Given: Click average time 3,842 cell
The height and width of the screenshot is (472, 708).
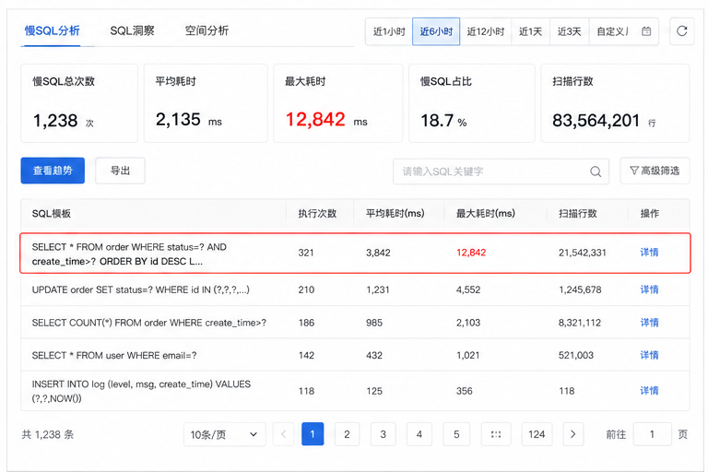Looking at the screenshot, I should (378, 253).
